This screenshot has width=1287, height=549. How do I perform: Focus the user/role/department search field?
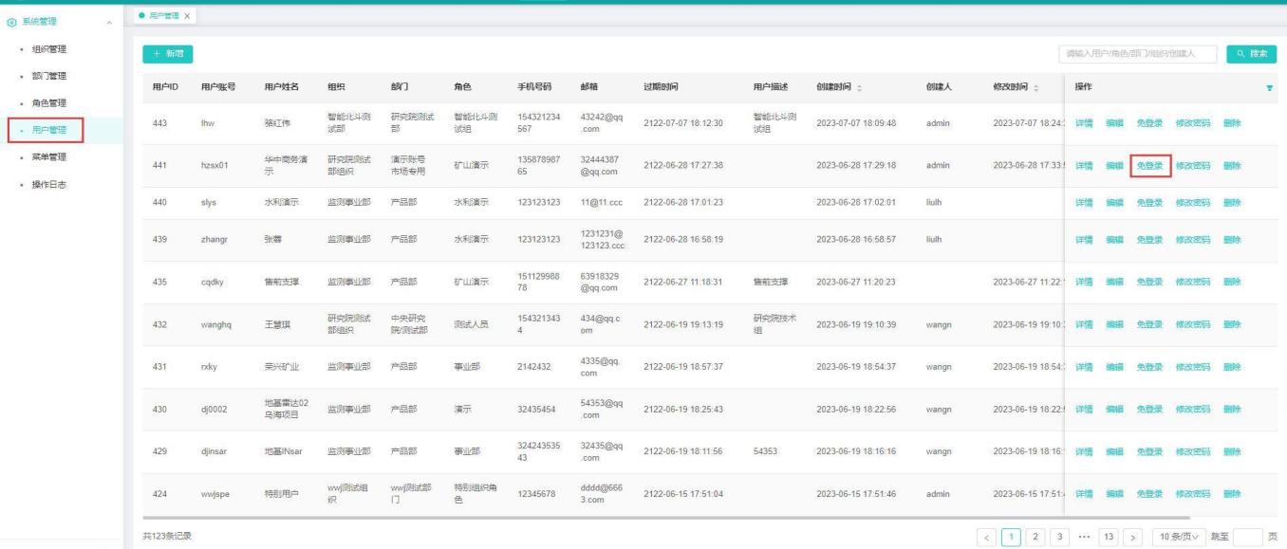click(x=1137, y=55)
